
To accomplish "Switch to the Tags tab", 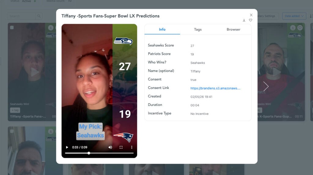I will coord(198,29).
